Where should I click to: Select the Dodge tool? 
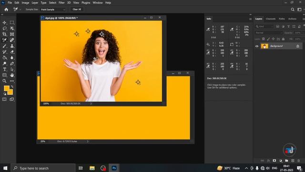pyautogui.click(x=4, y=64)
